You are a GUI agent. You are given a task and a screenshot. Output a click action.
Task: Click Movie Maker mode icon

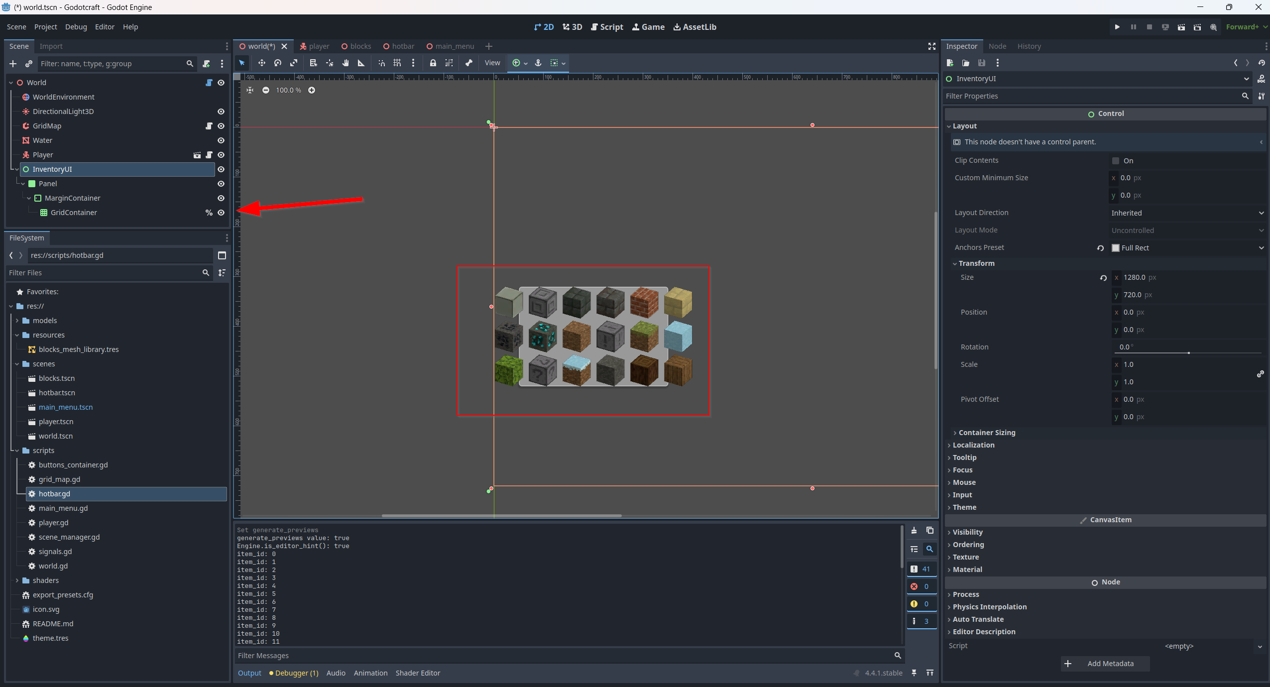1213,27
